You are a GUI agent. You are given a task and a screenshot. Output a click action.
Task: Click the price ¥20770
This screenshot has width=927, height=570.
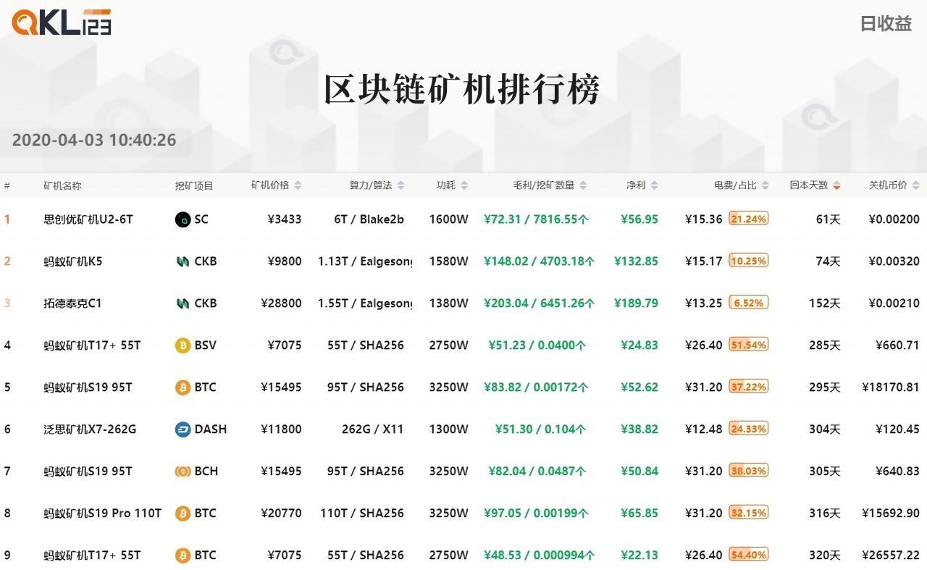pos(281,514)
